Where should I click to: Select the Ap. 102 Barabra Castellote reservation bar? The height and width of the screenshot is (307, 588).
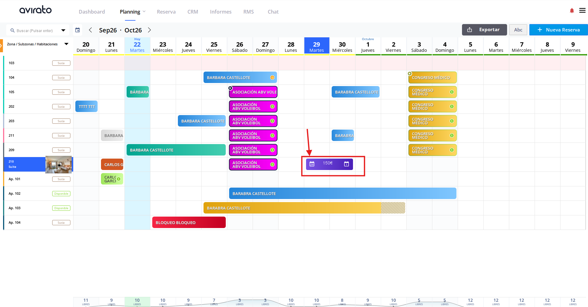tap(343, 193)
